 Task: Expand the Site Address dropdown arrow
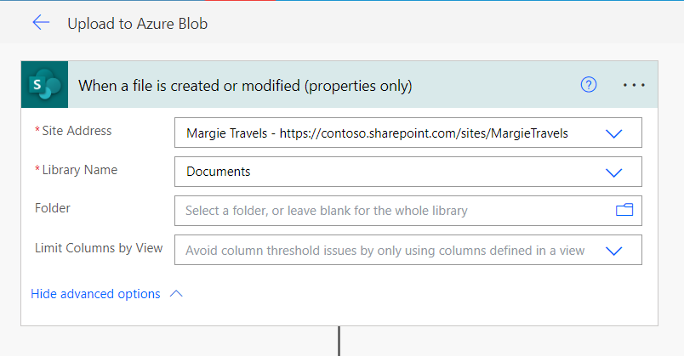coord(613,133)
